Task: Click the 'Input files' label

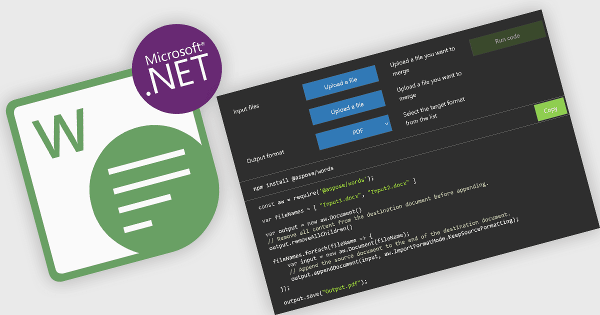Action: tap(246, 109)
